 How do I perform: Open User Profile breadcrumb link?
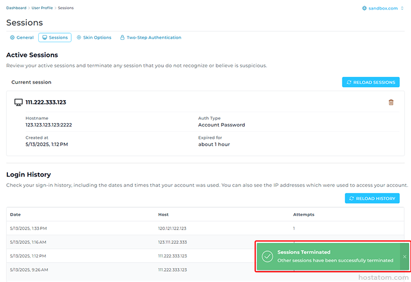[x=42, y=8]
